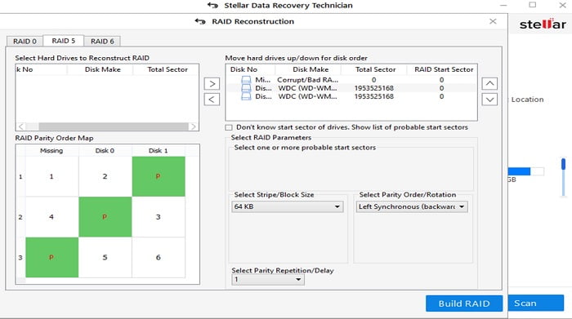Viewport: 572px width, 319px height.
Task: Click the back arrow icon beside RAID Reconstruction
Action: [200, 21]
